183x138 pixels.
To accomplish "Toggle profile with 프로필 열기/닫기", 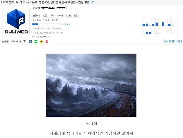I will pos(173,42).
